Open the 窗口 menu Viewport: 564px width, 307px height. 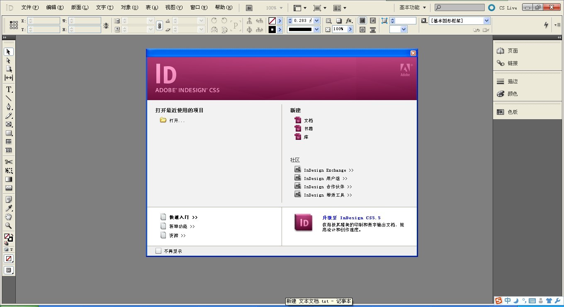coord(199,7)
